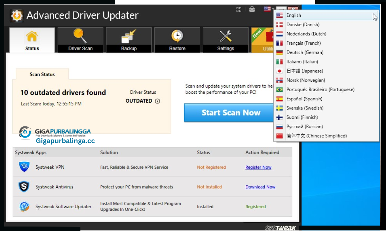This screenshot has width=386, height=231.
Task: Choose Português Brasileiro (Portuguese)
Action: [326, 90]
